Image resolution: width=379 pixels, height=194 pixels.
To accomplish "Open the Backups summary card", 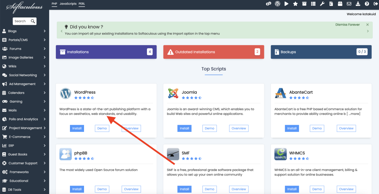I will point(321,52).
